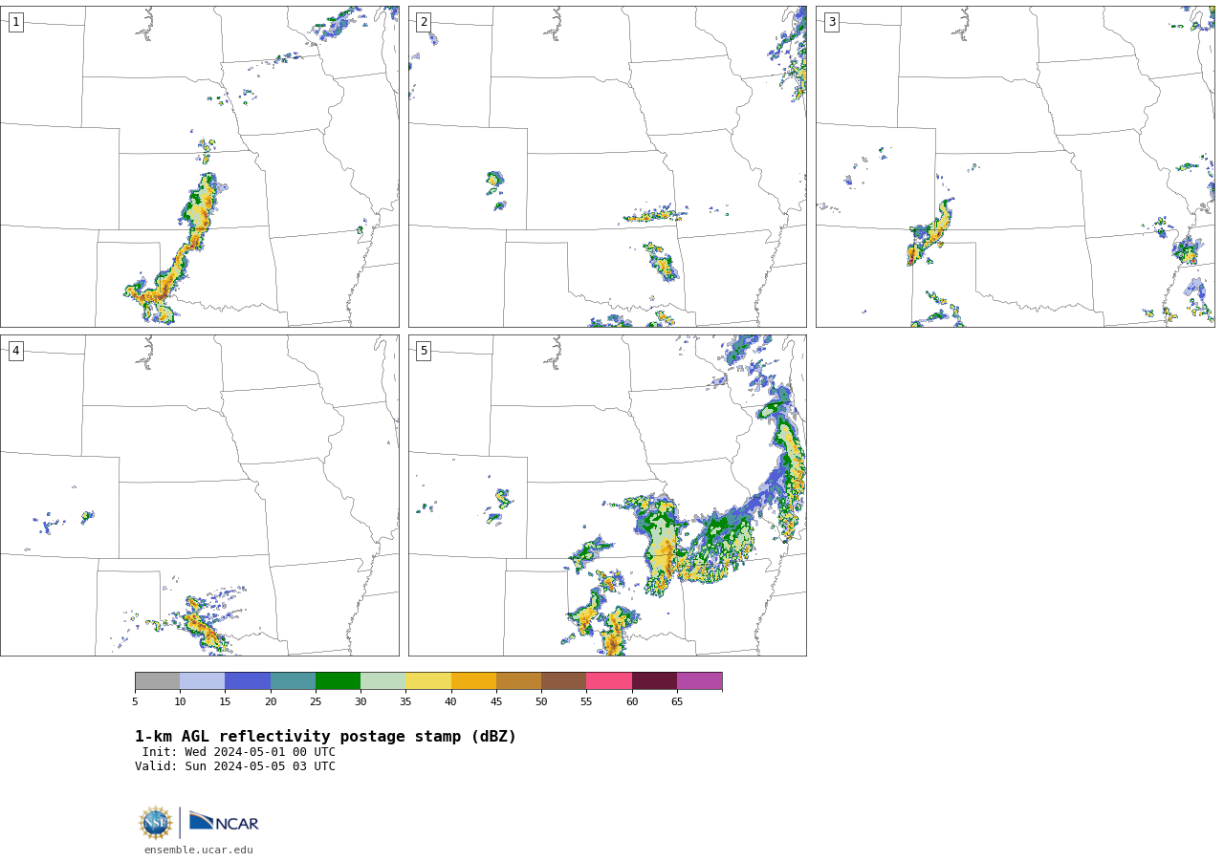This screenshot has height=861, width=1224.
Task: Click the NSF logo icon
Action: tap(156, 823)
